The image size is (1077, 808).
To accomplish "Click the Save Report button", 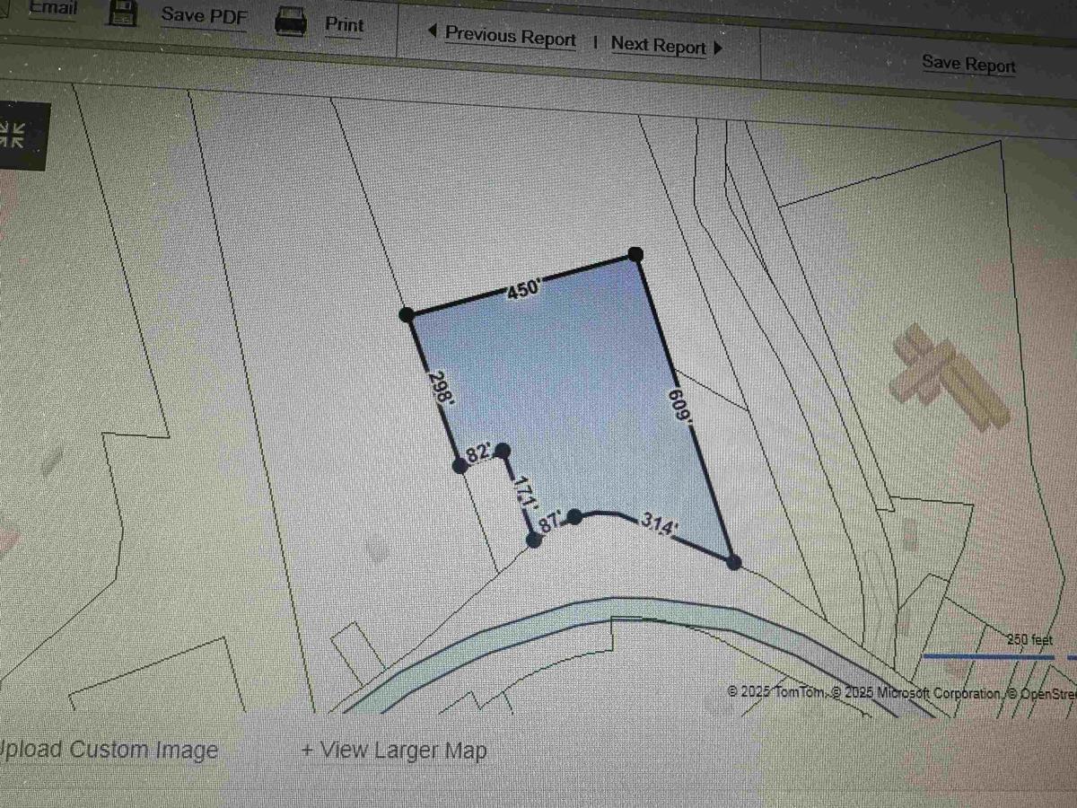I will [968, 64].
